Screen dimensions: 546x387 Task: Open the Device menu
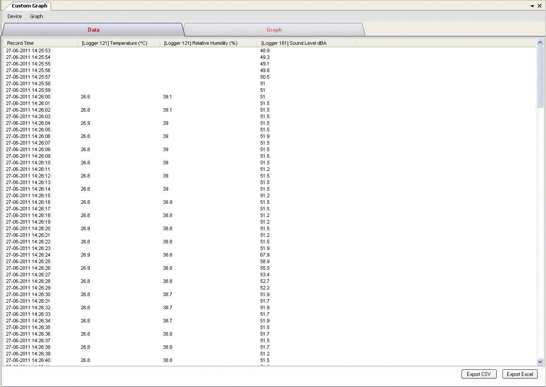[15, 16]
